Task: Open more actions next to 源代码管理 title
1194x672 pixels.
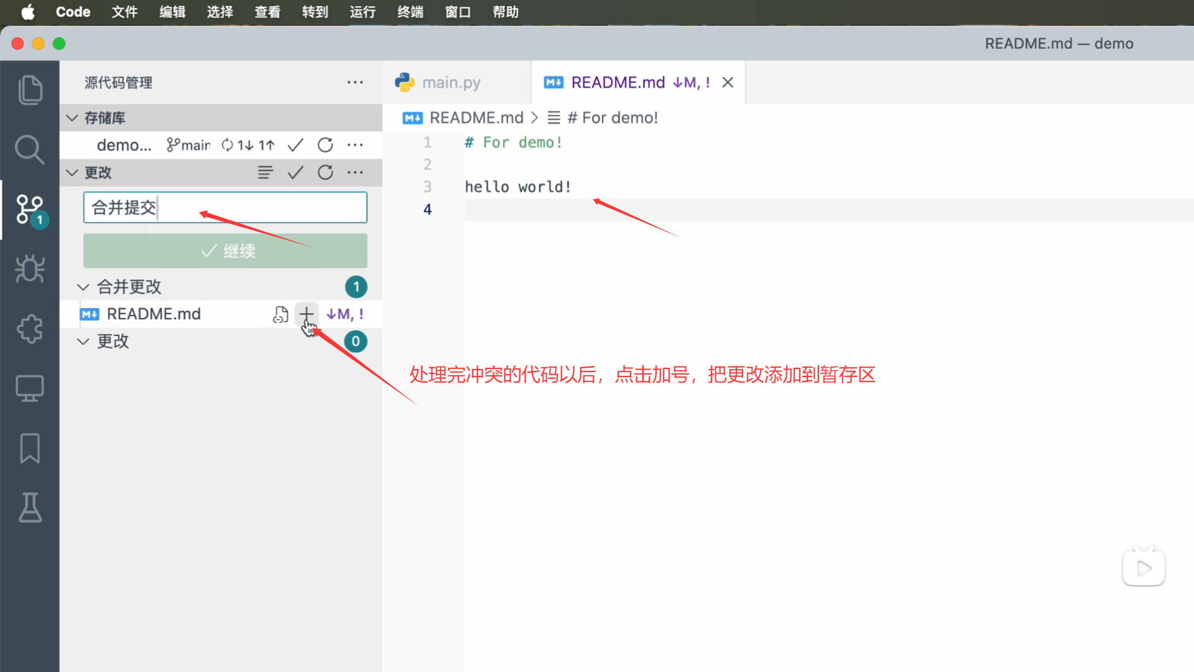Action: 355,82
